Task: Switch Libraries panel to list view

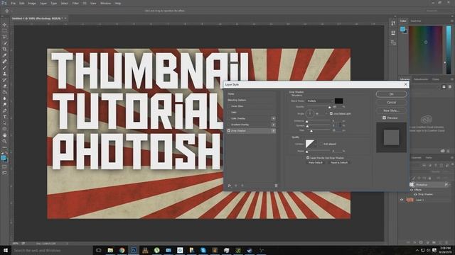Action: [450, 86]
